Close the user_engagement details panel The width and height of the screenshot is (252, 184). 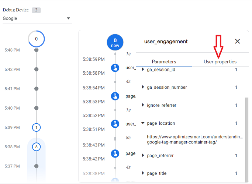click(x=237, y=41)
